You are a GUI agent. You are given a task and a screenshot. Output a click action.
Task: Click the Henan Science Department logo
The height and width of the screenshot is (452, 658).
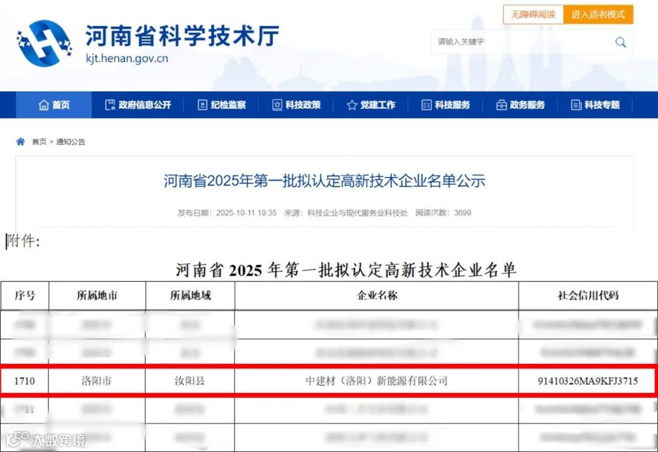coord(44,43)
